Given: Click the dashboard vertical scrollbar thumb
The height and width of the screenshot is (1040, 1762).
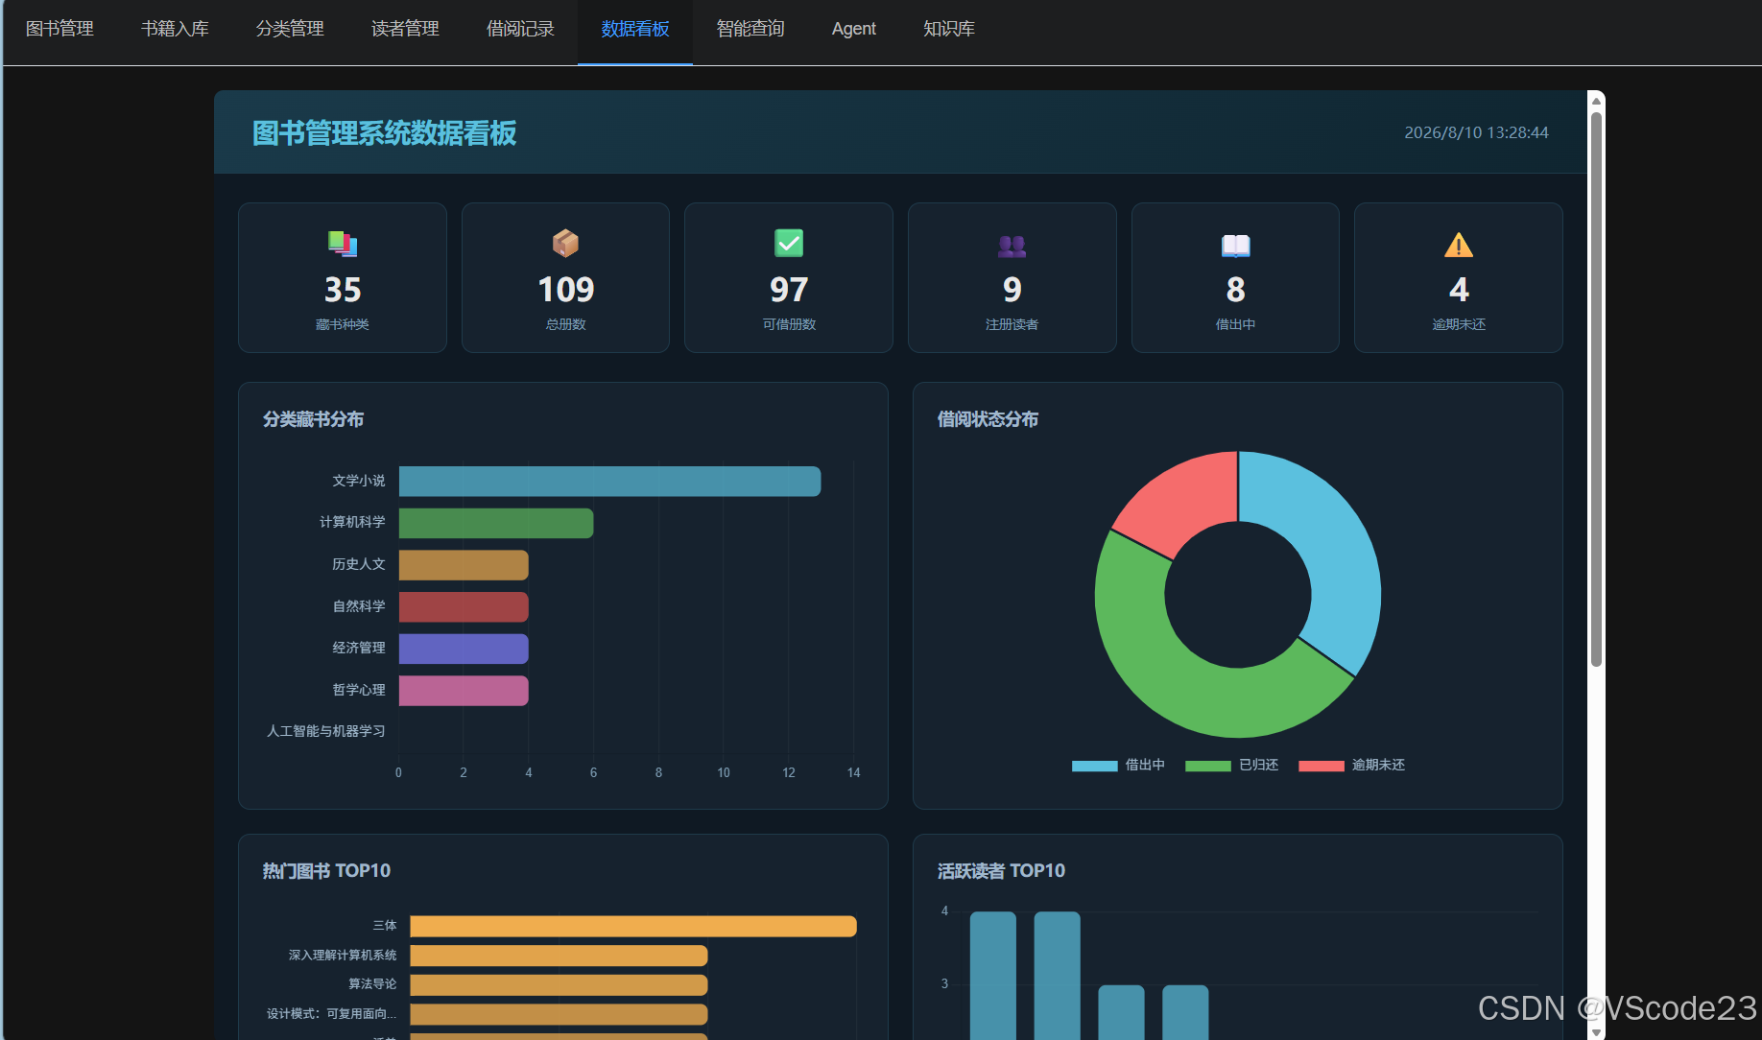Looking at the screenshot, I should coord(1596,389).
